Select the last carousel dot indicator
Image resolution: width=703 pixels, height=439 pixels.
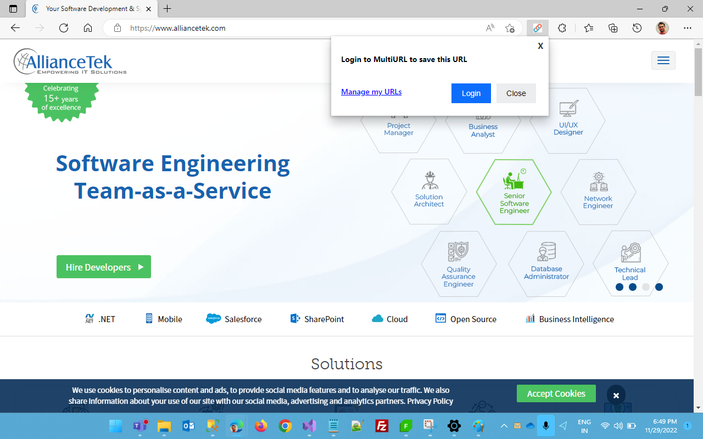tap(659, 286)
